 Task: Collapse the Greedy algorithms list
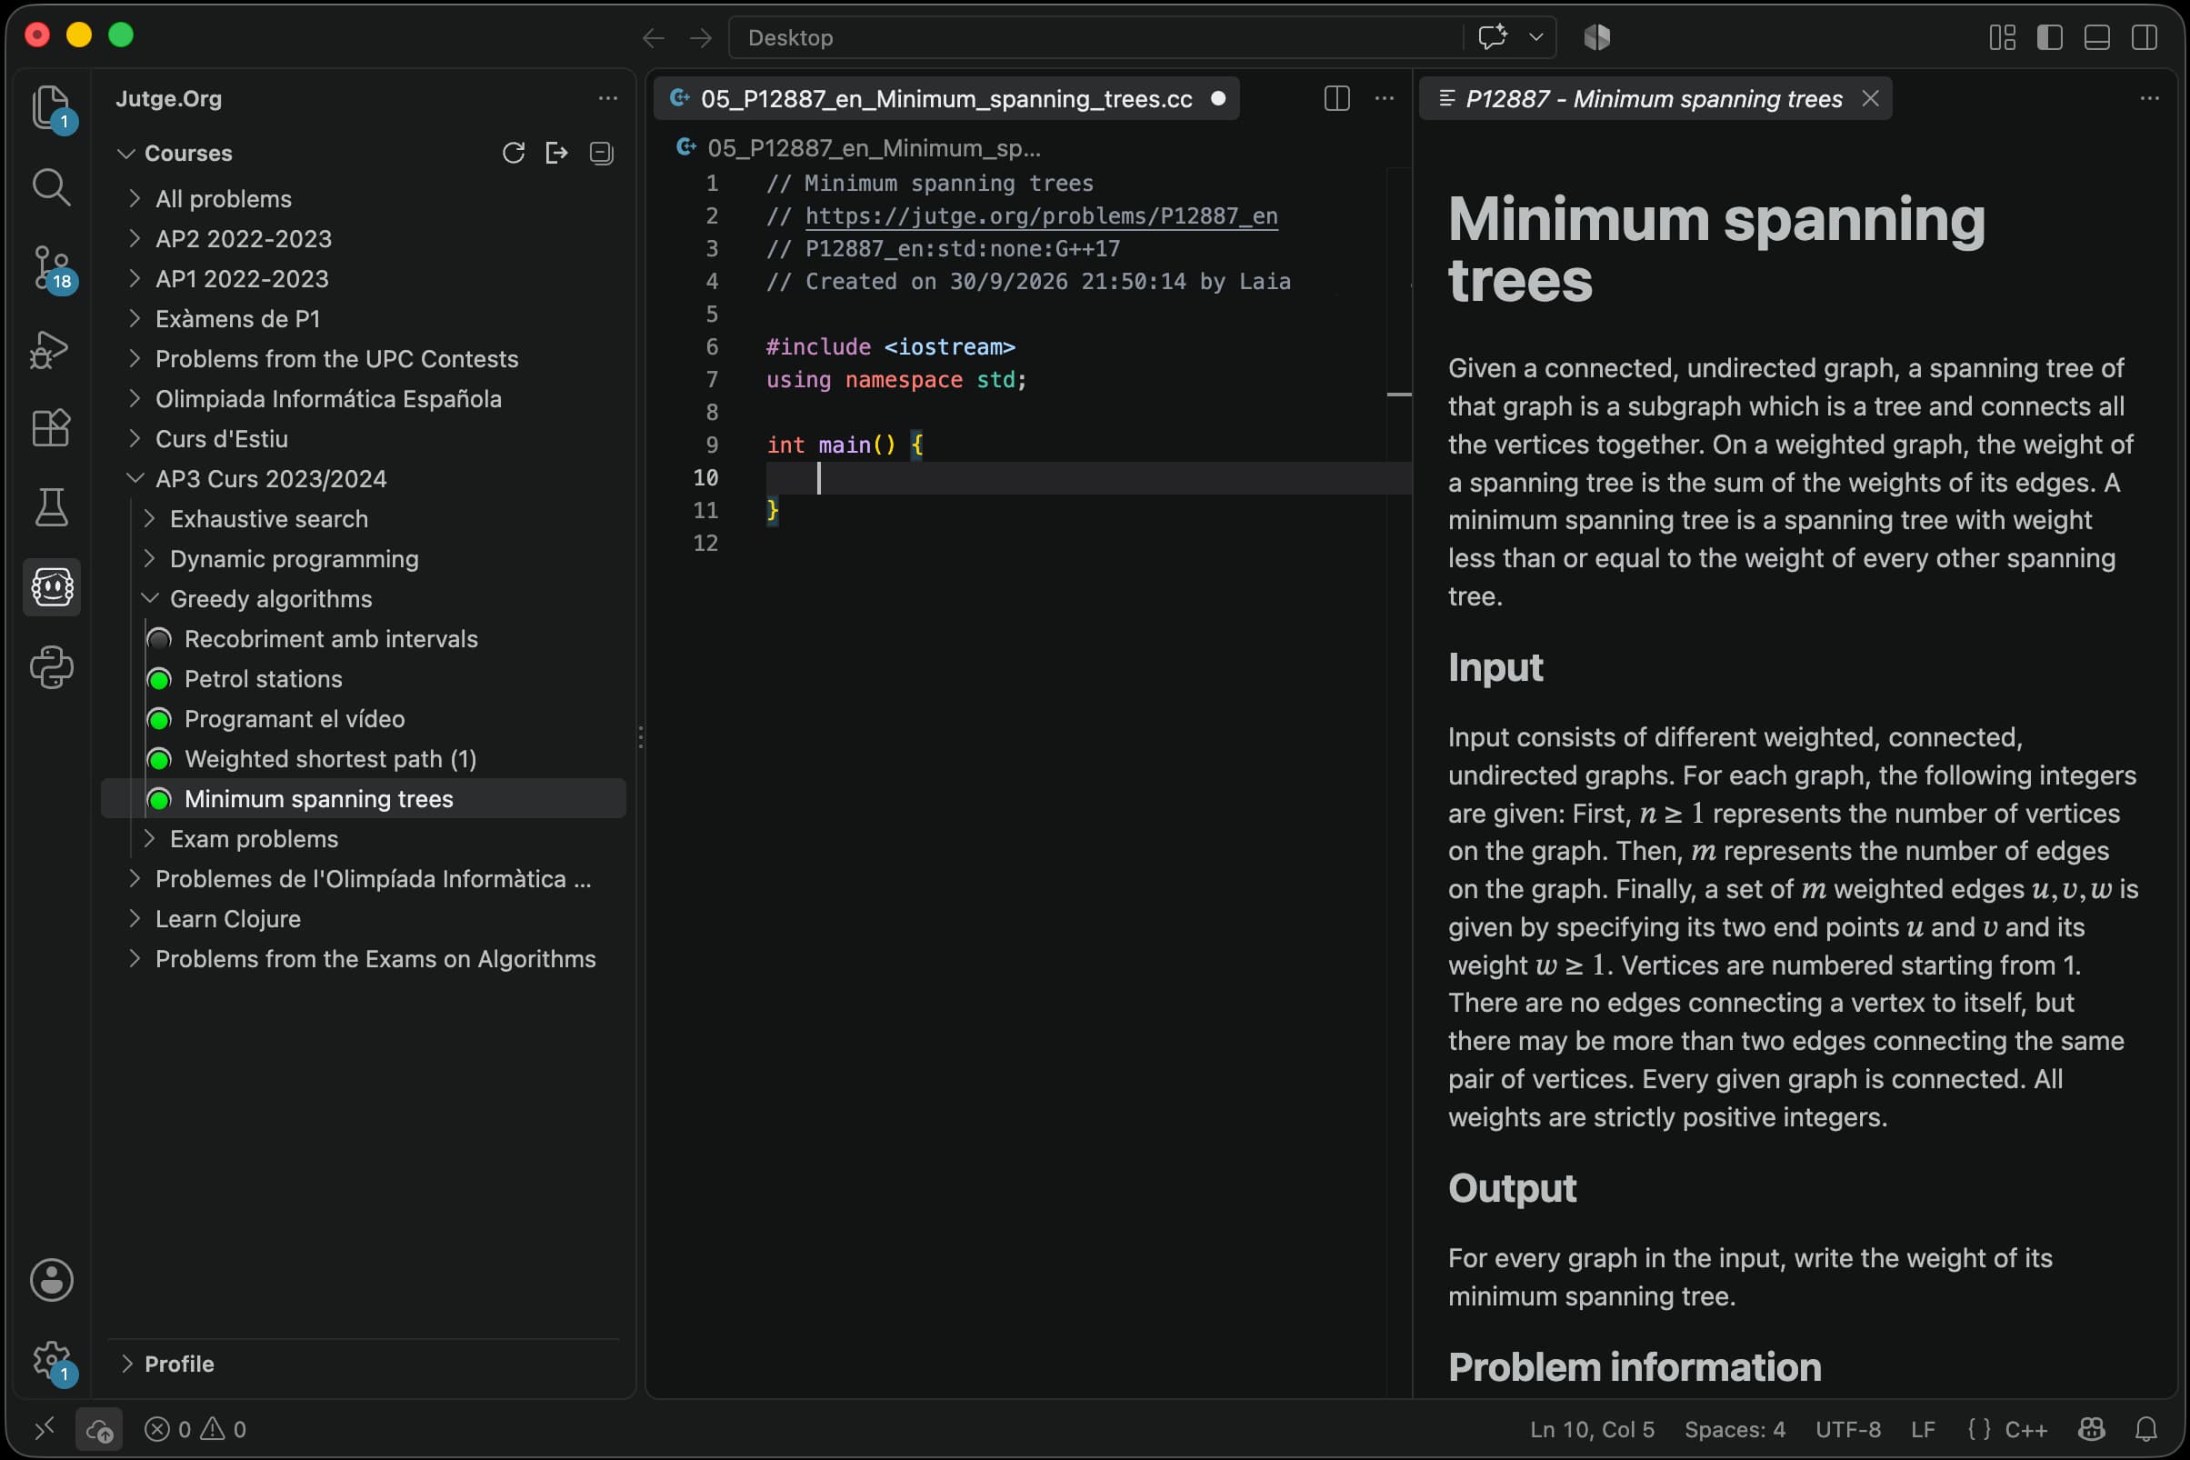[x=363, y=599]
